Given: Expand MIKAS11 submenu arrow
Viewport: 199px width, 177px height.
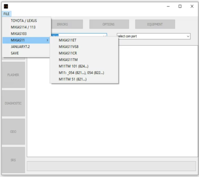Looking at the screenshot, I should pyautogui.click(x=47, y=40).
